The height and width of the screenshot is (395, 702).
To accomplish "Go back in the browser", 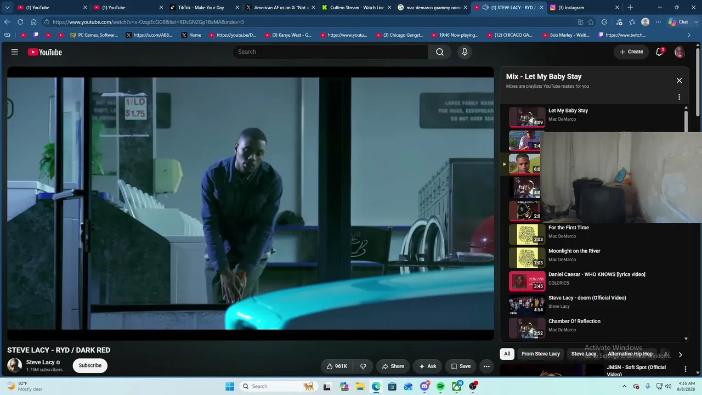I will pyautogui.click(x=7, y=22).
